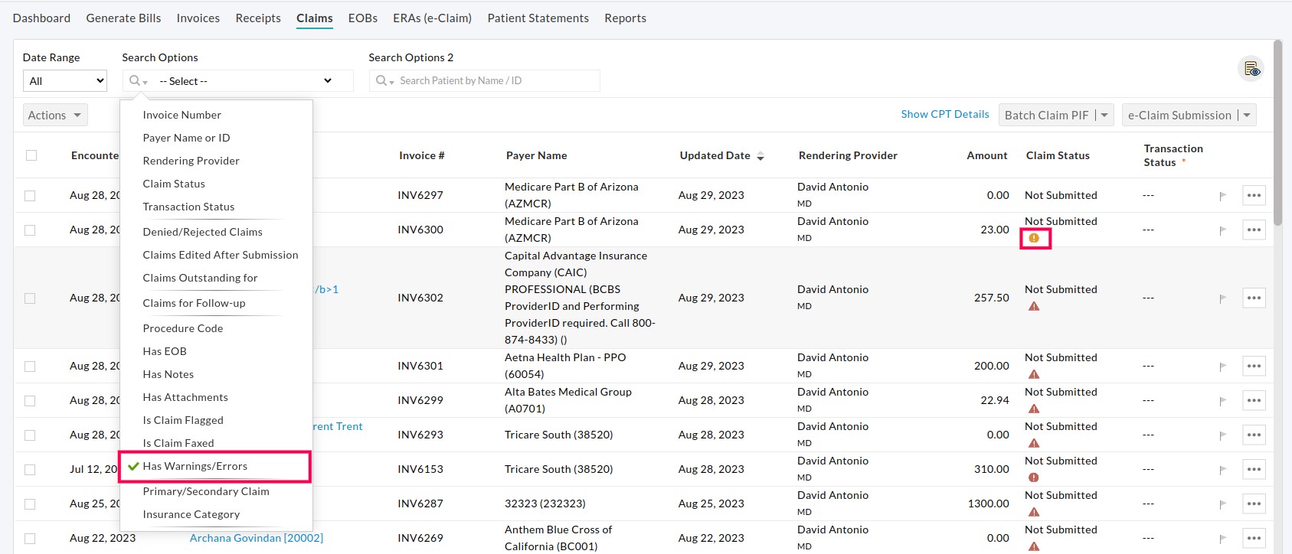Check the INV6153 row checkbox
Image resolution: width=1292 pixels, height=554 pixels.
(x=30, y=470)
